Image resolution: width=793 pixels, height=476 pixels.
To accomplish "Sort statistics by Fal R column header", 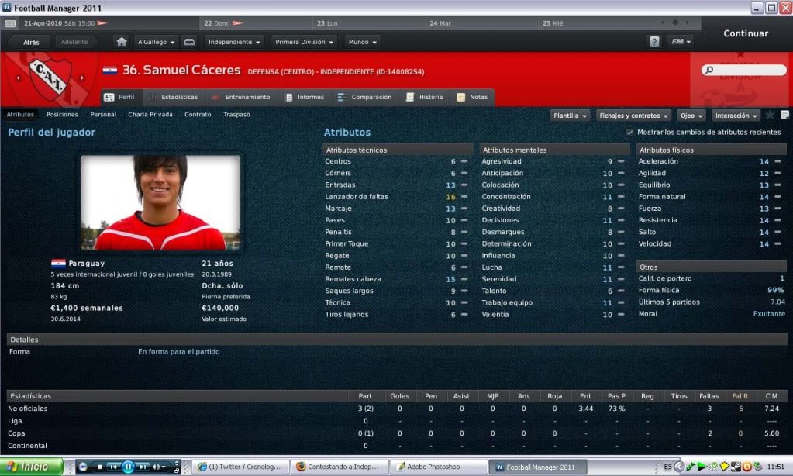I will pyautogui.click(x=740, y=396).
